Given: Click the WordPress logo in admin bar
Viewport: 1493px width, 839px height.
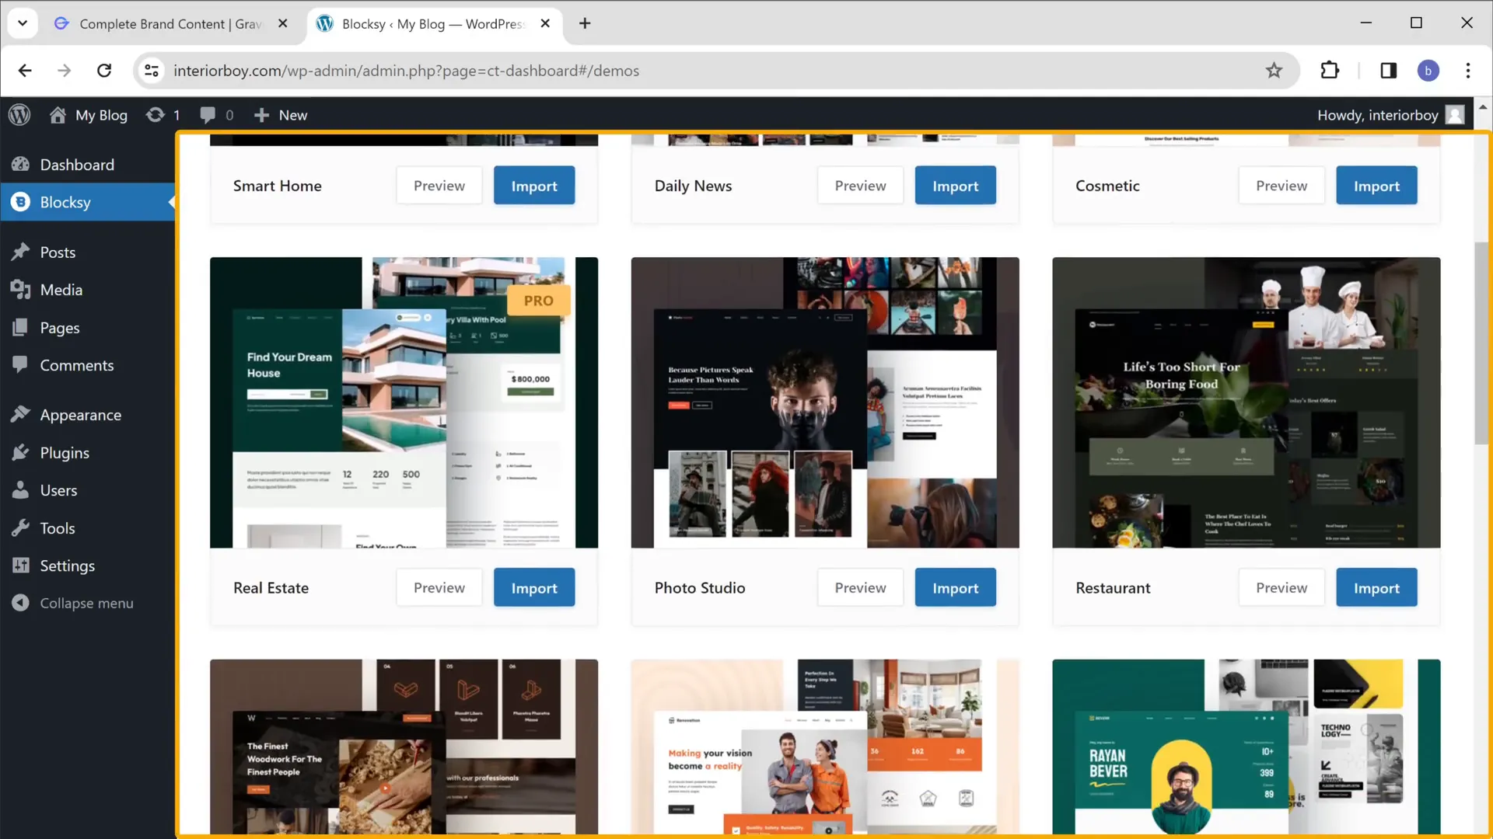Looking at the screenshot, I should [19, 115].
